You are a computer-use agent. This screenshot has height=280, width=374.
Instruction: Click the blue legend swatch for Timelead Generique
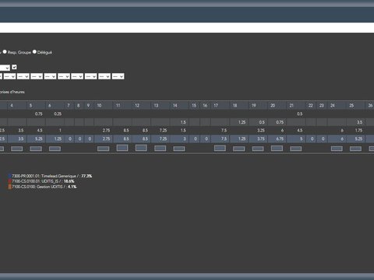click(x=10, y=176)
